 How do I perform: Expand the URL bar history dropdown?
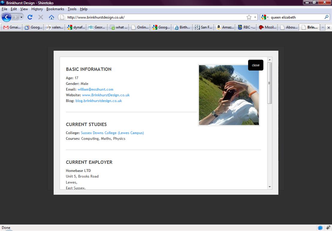(255, 17)
